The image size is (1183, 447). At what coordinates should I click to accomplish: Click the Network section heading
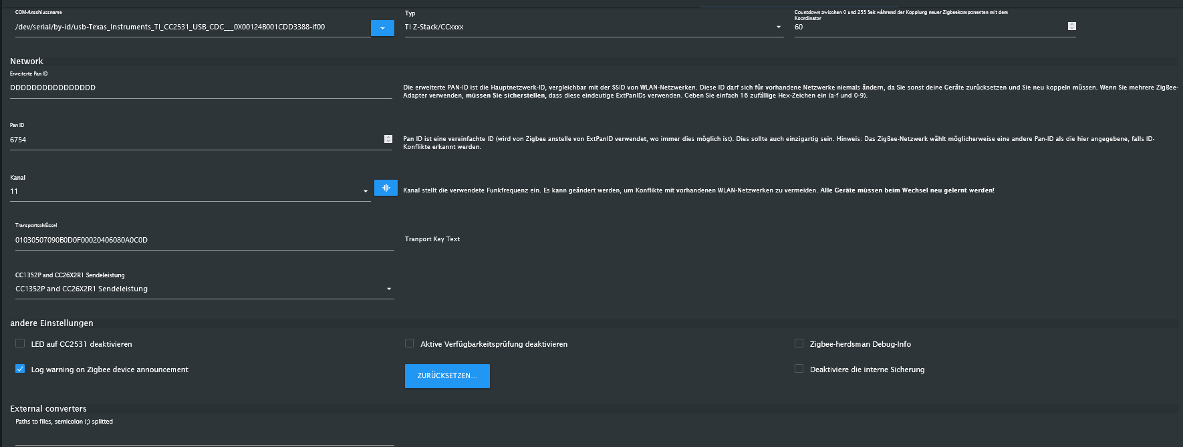pos(27,61)
